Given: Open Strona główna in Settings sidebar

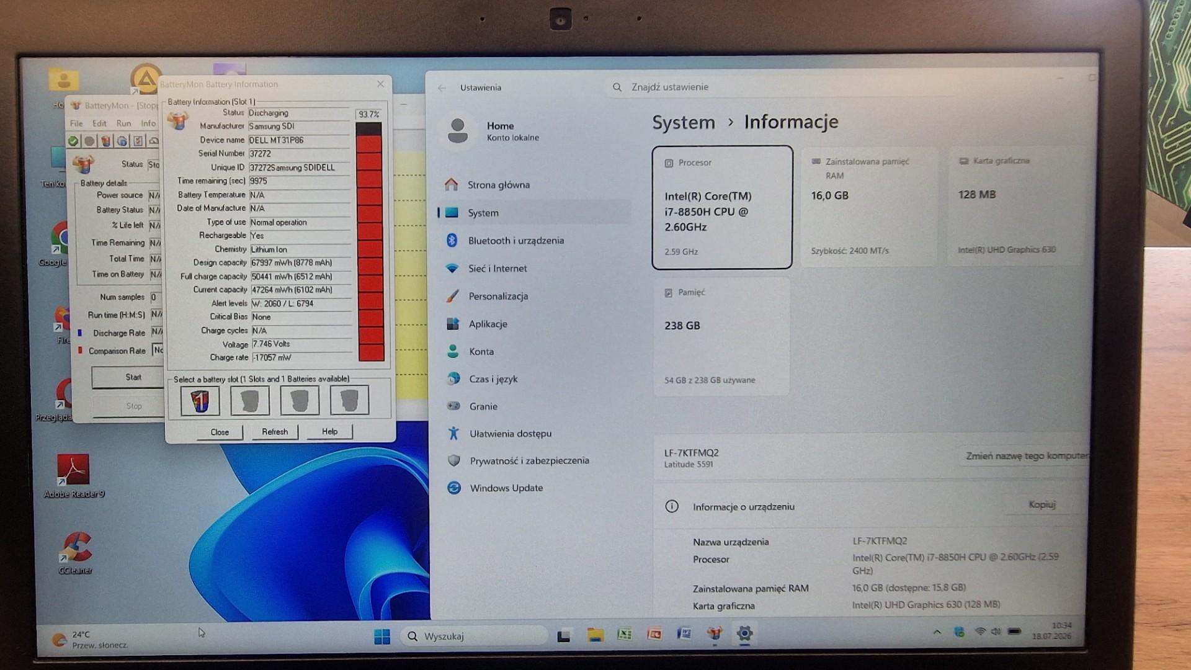Looking at the screenshot, I should pos(498,185).
